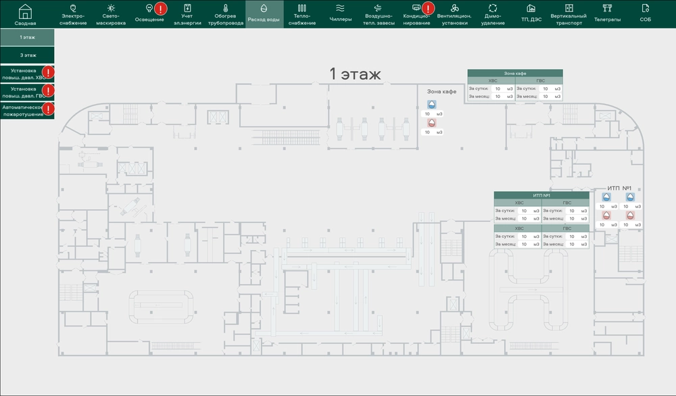Click Зона кафе ХВС daily value field
Screen dimensions: 676x396
[498, 89]
